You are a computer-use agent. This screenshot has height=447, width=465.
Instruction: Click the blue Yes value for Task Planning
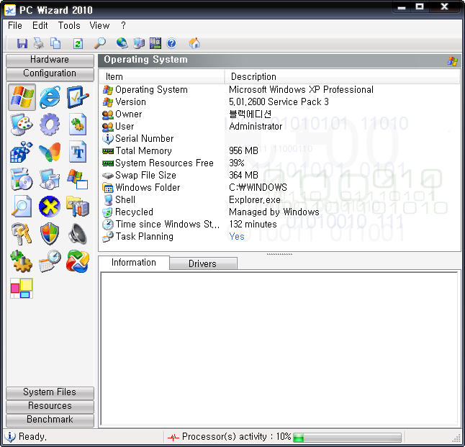237,236
